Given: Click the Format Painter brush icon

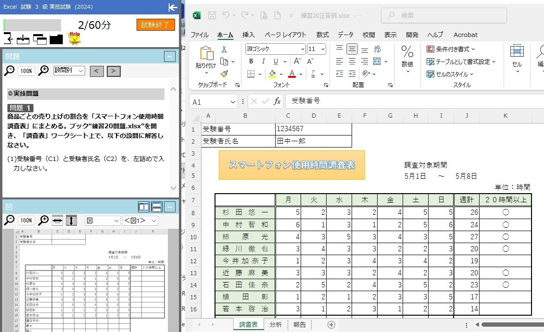Looking at the screenshot, I should coord(225,74).
